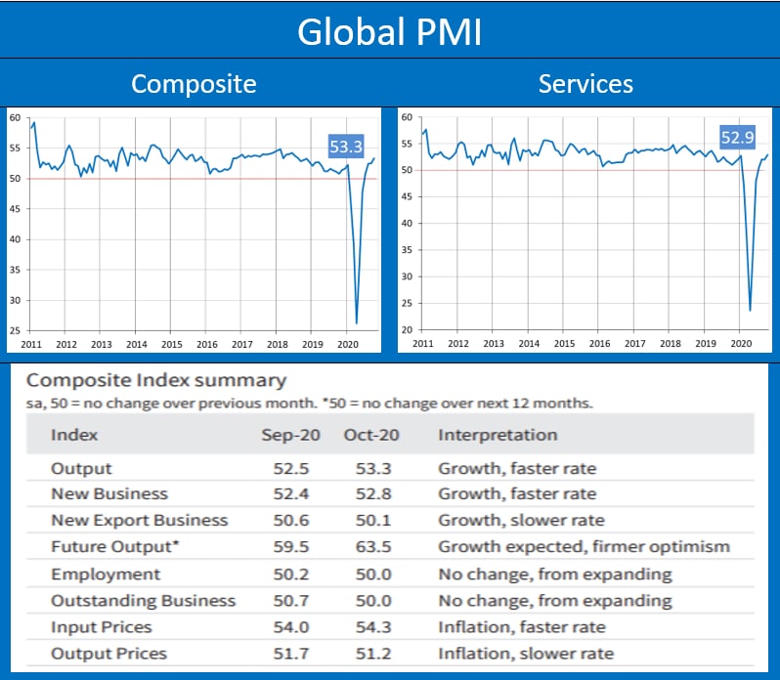Click the 63.5 Future Output Oct-20 value

click(371, 547)
